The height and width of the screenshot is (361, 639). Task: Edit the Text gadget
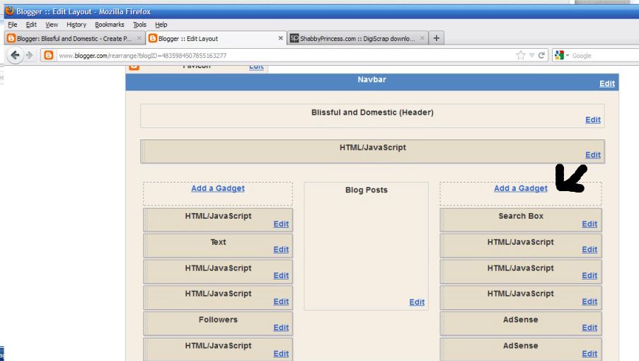coord(281,249)
